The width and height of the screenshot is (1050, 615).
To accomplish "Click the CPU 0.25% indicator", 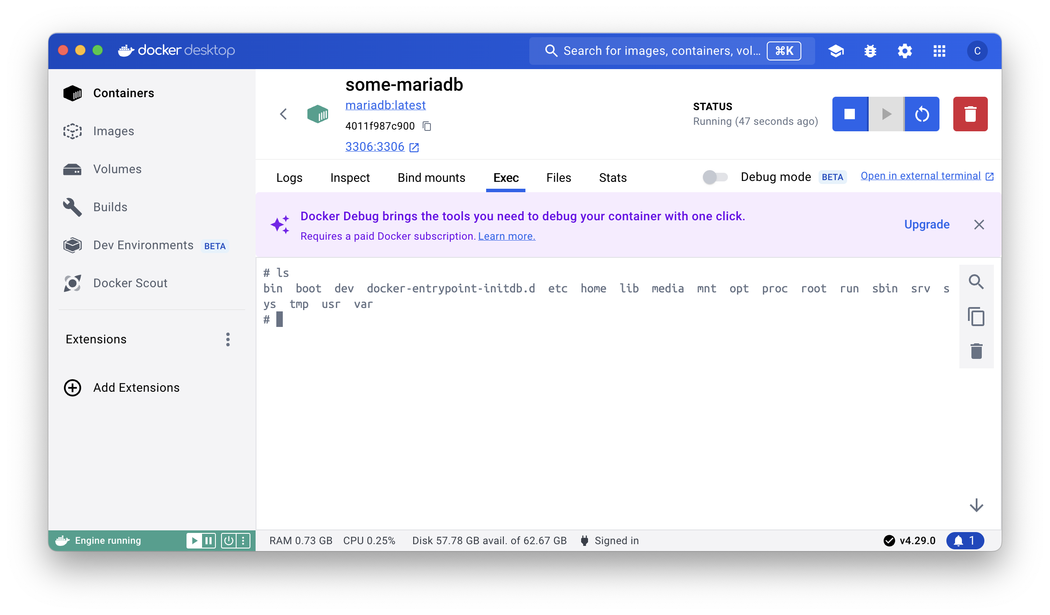I will point(369,541).
